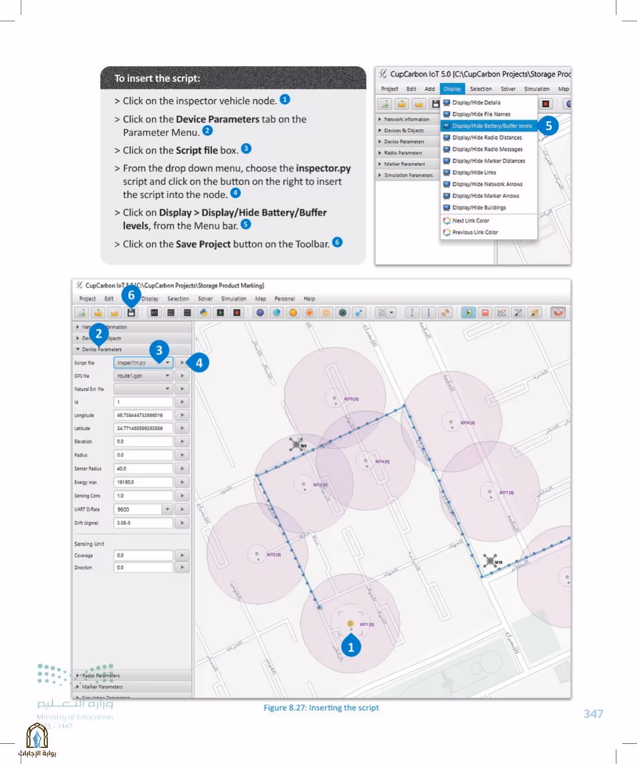Image resolution: width=637 pixels, height=764 pixels.
Task: Click the apply arrow button beside Energy max
Action: click(182, 482)
